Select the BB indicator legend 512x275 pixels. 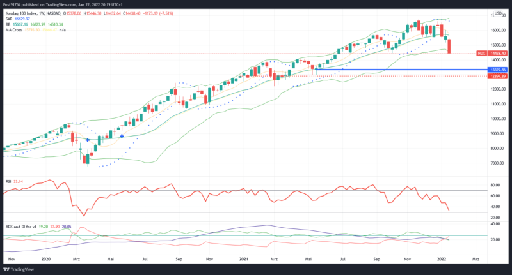click(7, 25)
